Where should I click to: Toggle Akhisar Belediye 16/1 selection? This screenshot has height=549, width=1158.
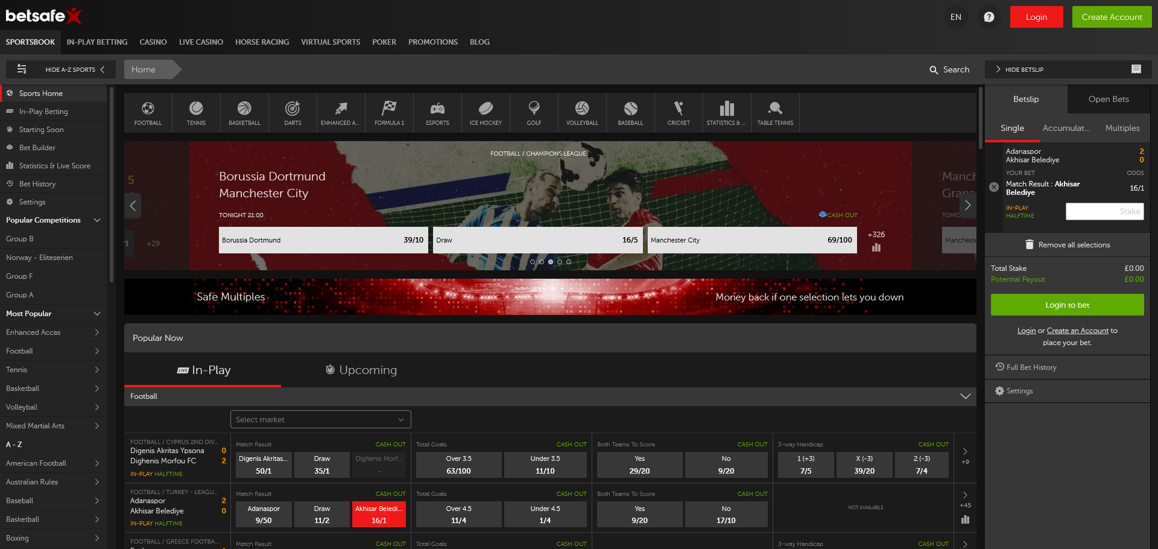379,515
